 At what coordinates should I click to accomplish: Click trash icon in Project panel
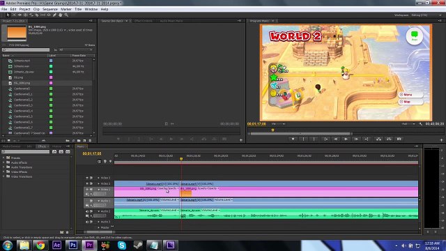[x=90, y=141]
